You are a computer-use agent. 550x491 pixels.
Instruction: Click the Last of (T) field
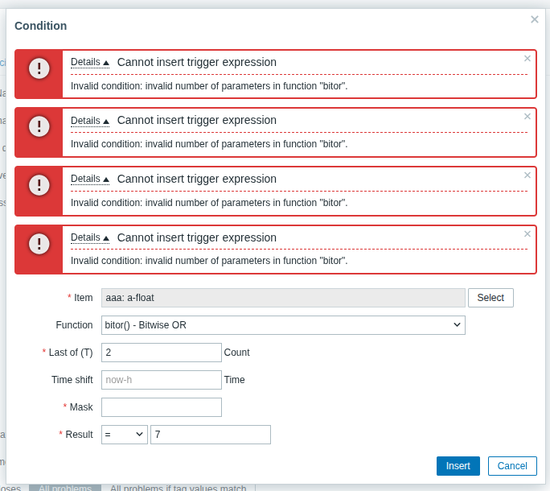click(162, 353)
